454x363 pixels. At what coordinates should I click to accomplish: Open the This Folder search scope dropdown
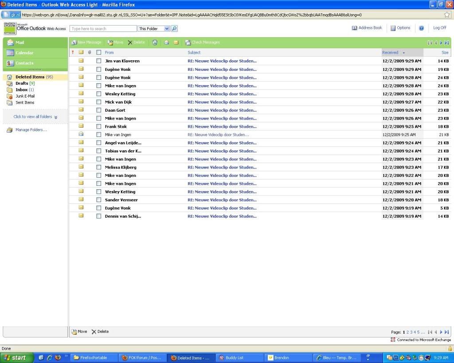pyautogui.click(x=154, y=29)
